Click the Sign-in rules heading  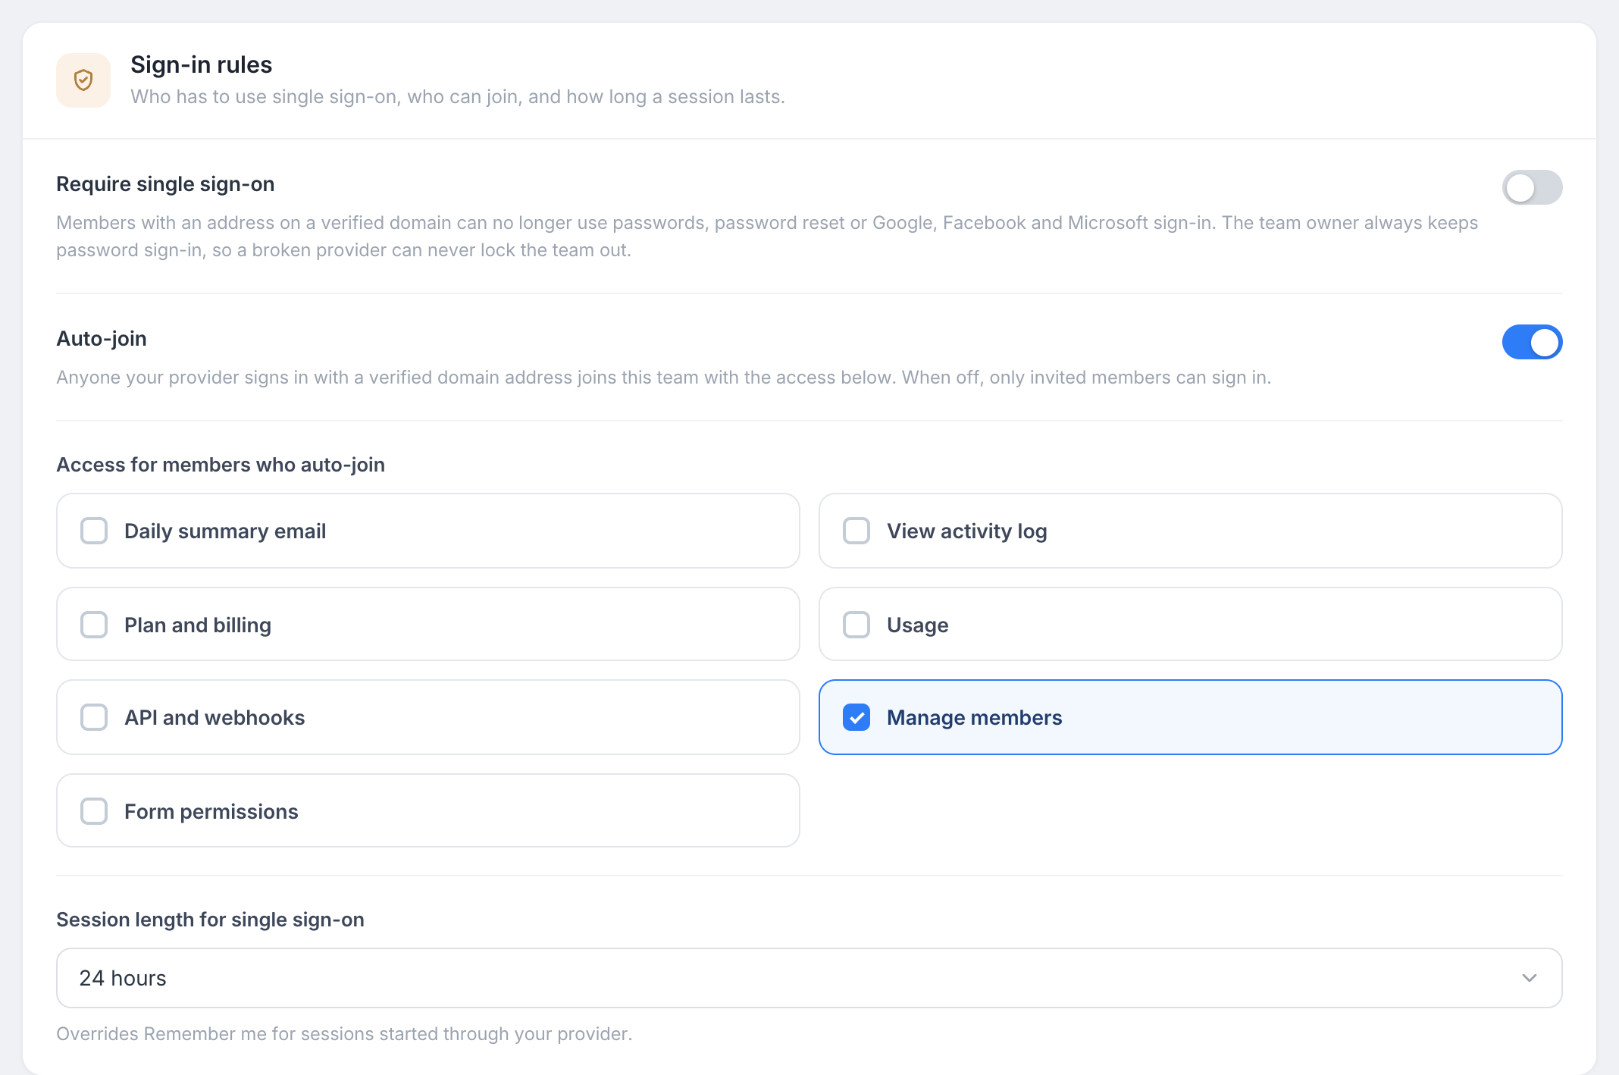201,64
